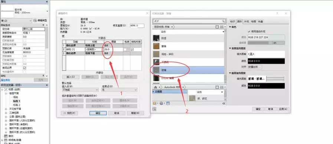Switch to the 图形 tab
Image resolution: width=333 pixels, height=144 pixels.
(239, 21)
